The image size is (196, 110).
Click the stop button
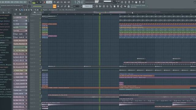coord(41,2)
